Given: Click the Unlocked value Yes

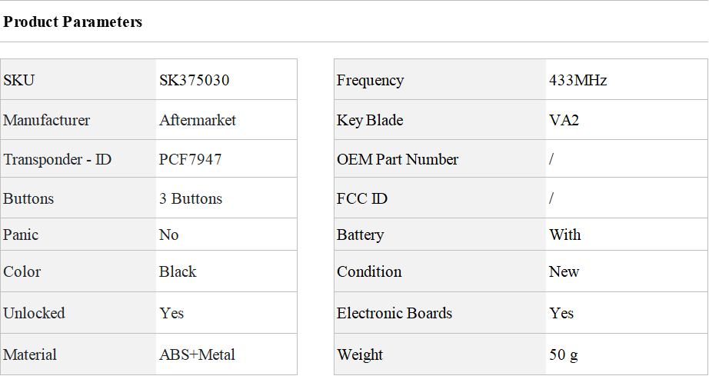Looking at the screenshot, I should coord(171,313).
